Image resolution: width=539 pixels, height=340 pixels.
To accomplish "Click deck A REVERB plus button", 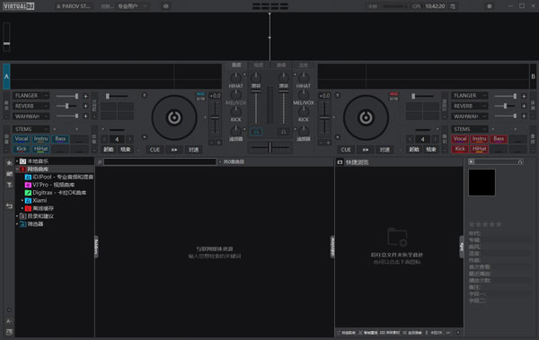I will [x=85, y=106].
